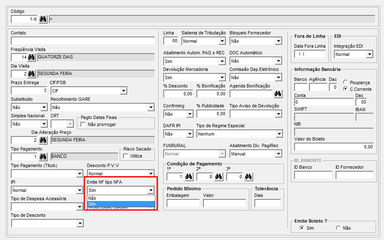Open Devolução Mercadoria dropdown
The width and height of the screenshot is (384, 240).
tap(222, 78)
